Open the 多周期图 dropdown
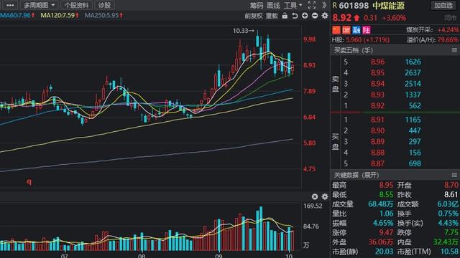This screenshot has width=460, height=258. point(40,5)
